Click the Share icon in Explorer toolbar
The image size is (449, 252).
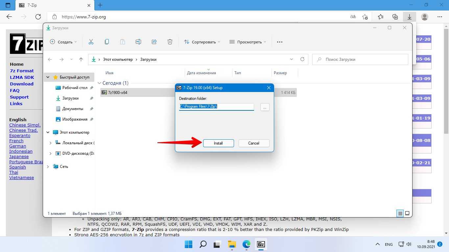[x=154, y=42]
